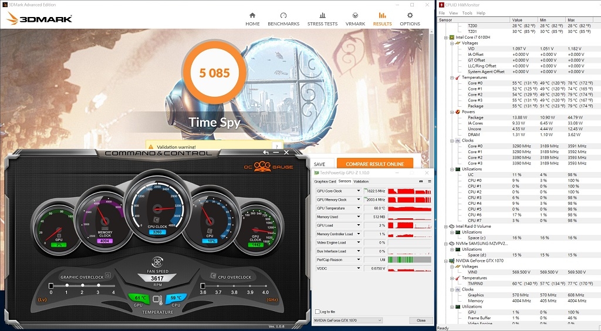The width and height of the screenshot is (601, 331).
Task: Click the Save button in 3DMark
Action: pos(319,164)
